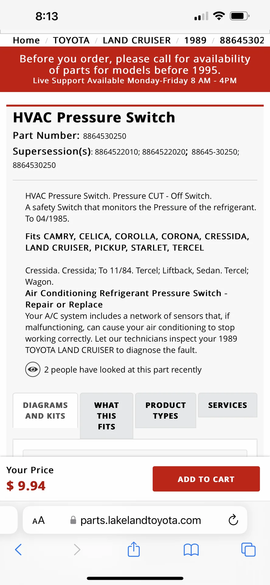Go to Home breadcrumb link
This screenshot has width=270, height=585.
pyautogui.click(x=26, y=40)
